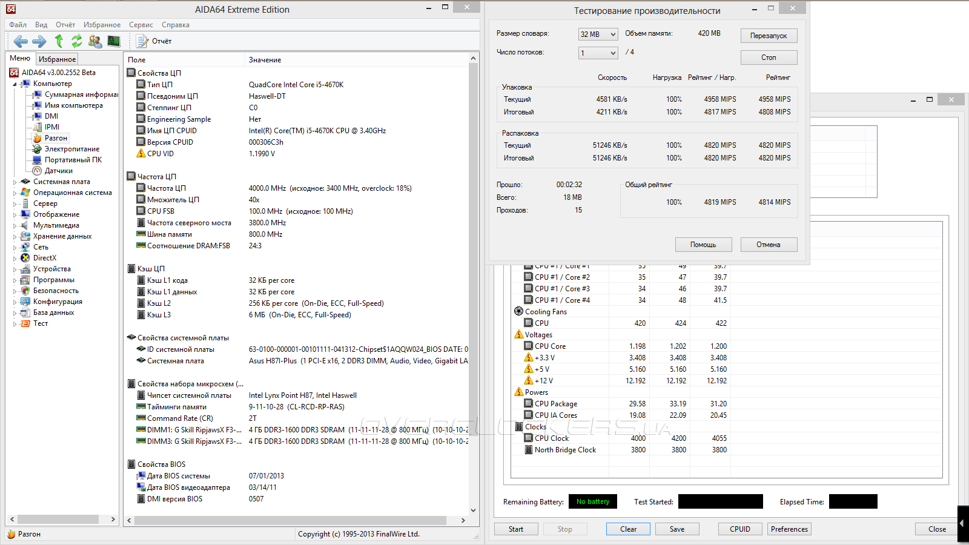Click the IPMI server icon
Viewport: 969px width, 545px height.
pos(38,127)
